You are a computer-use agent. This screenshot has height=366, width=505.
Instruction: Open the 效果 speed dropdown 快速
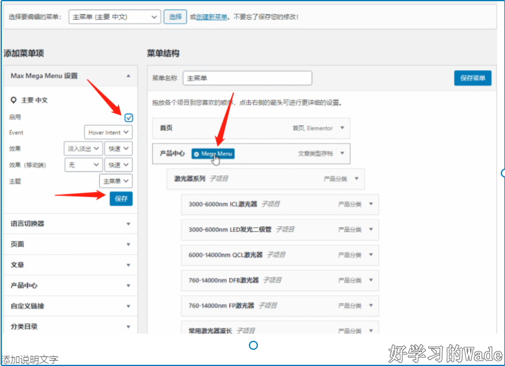click(118, 149)
